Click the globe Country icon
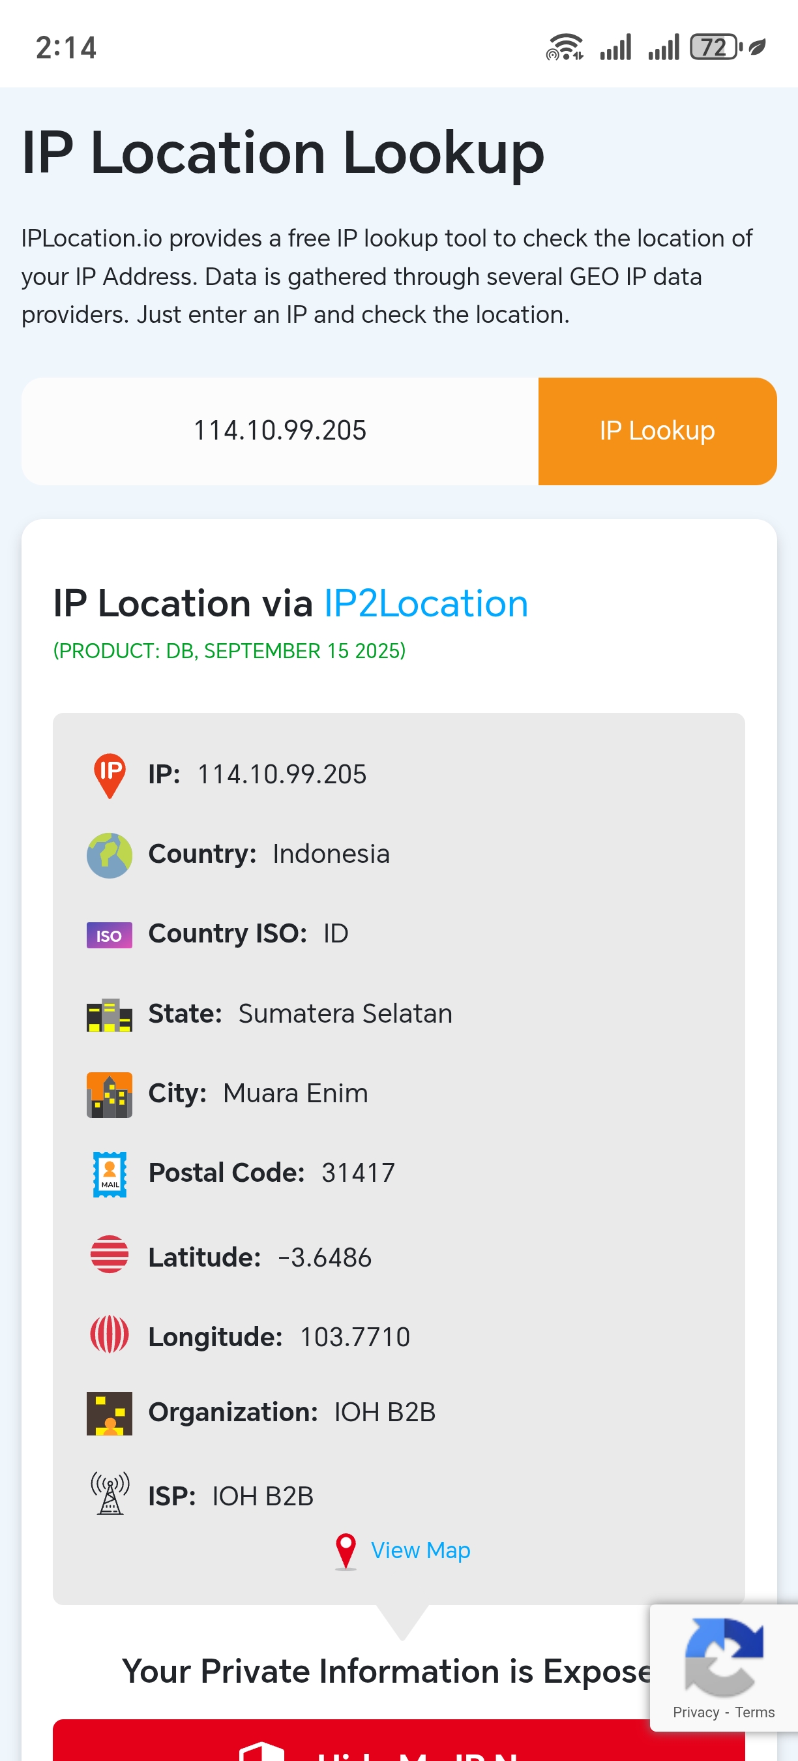The height and width of the screenshot is (1761, 798). click(x=110, y=854)
